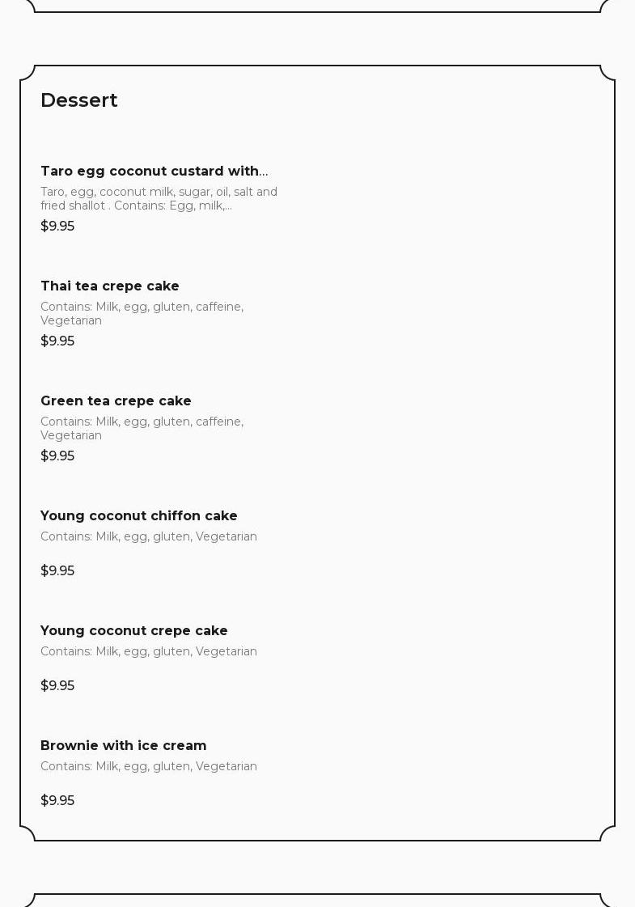Click the $9.95 price of Taro custard
Screen dimensions: 635x907
tap(57, 227)
